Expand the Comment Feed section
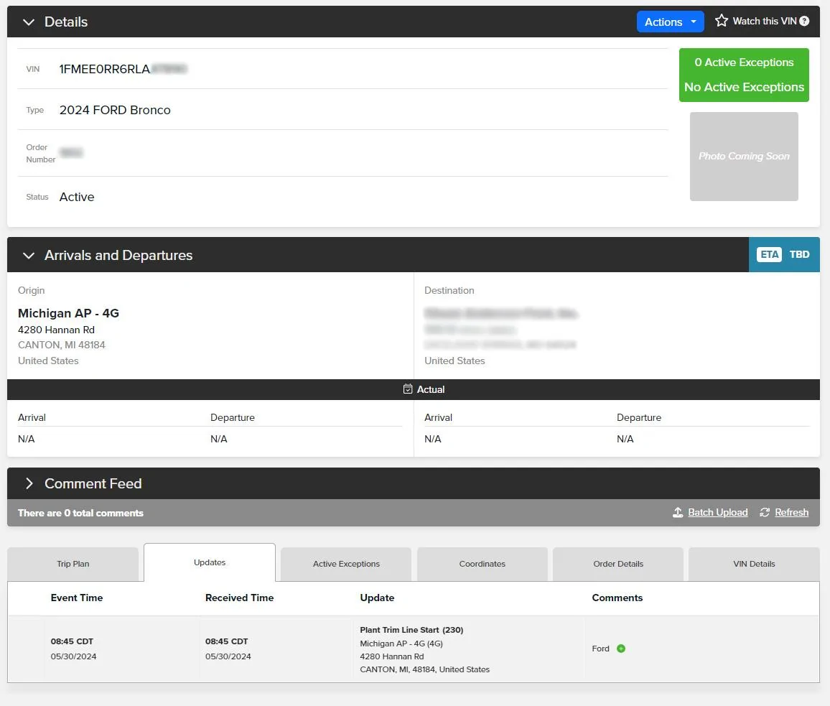 pos(29,483)
